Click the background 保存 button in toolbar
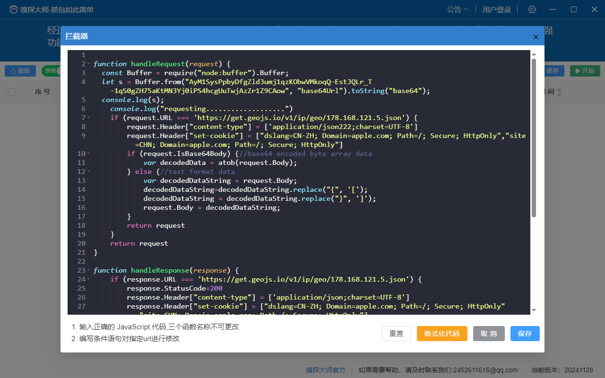 coord(552,71)
